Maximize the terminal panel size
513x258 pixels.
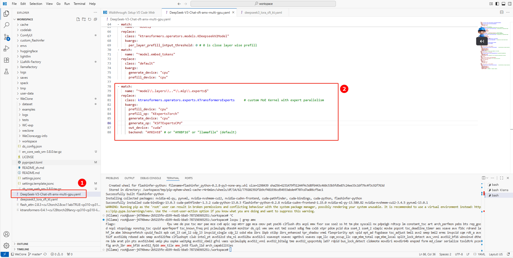[x=501, y=178]
